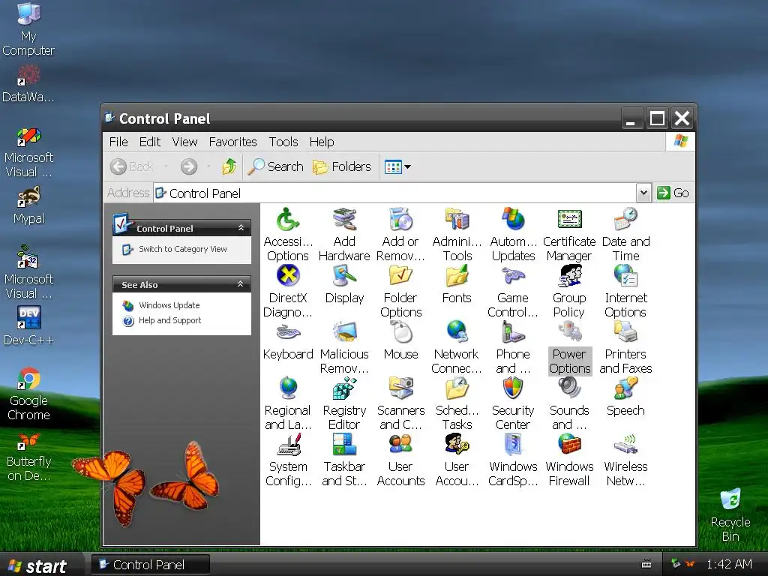768x576 pixels.
Task: Open Help and Support link
Action: coord(169,320)
